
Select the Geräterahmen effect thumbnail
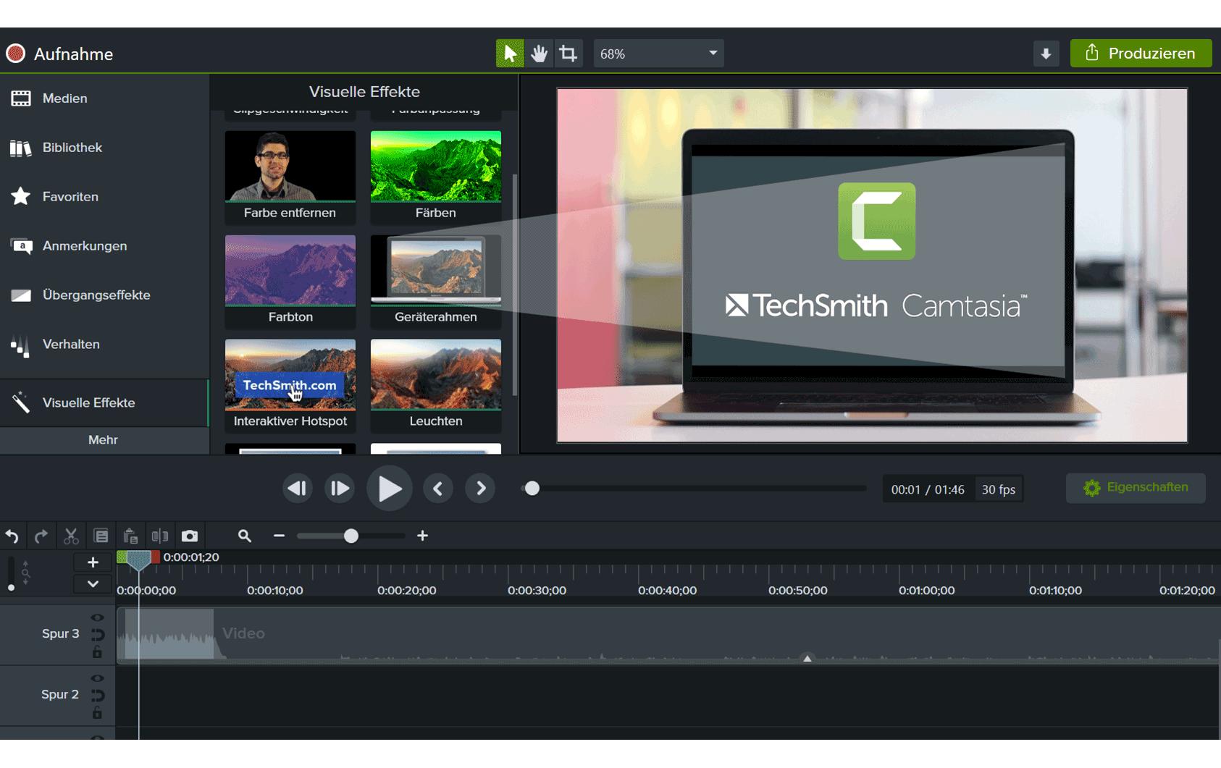coord(435,271)
